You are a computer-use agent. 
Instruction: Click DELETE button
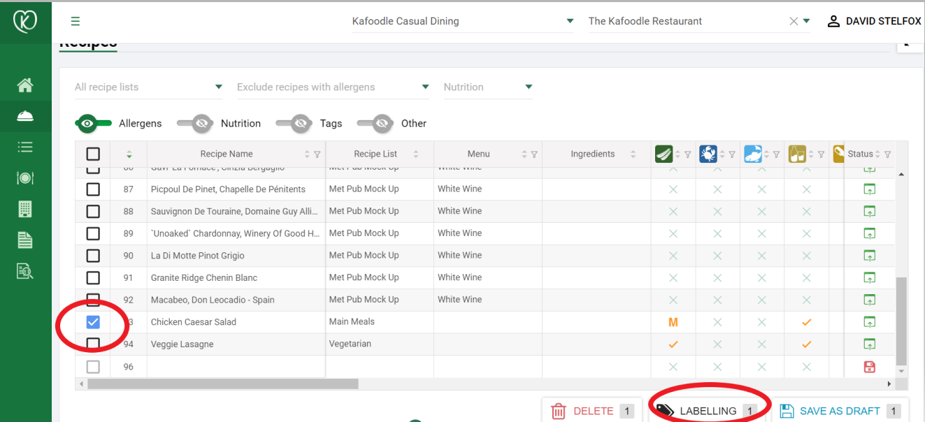coord(591,411)
